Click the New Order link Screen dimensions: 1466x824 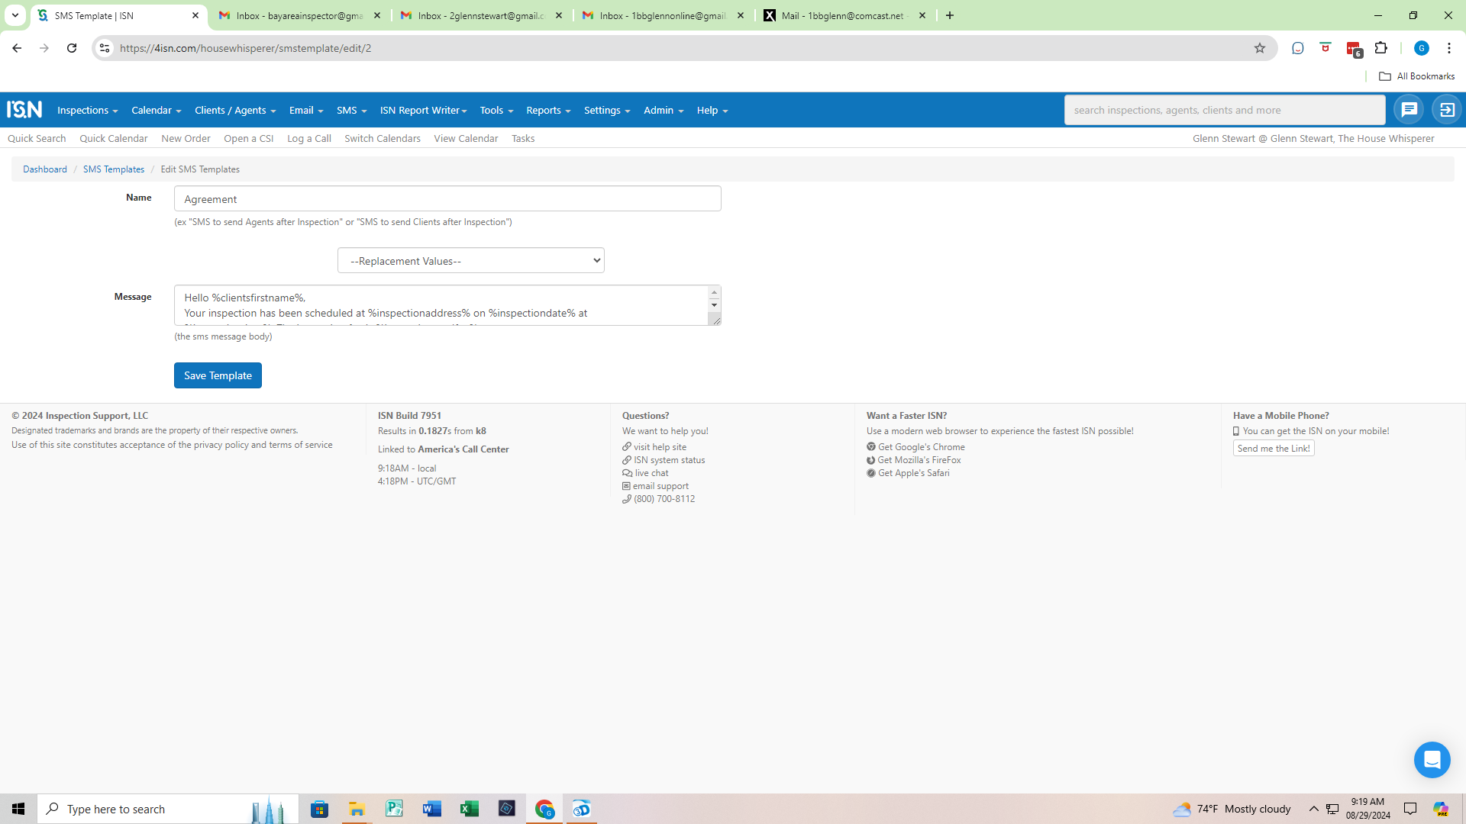tap(186, 138)
